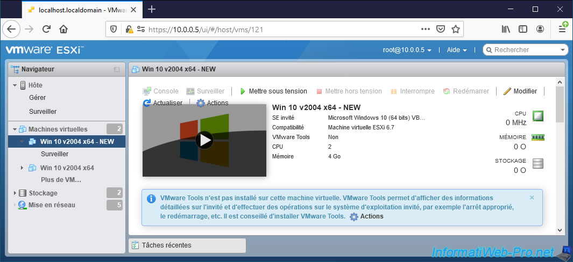Click the Machines virtuelles count badge 2

pos(115,129)
